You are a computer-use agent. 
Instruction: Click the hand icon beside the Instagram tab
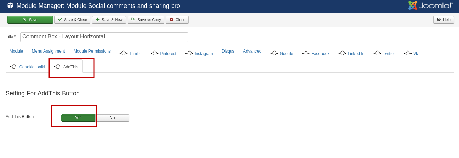(189, 53)
